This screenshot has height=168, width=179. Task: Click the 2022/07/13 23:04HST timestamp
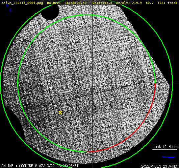[x=160, y=166]
